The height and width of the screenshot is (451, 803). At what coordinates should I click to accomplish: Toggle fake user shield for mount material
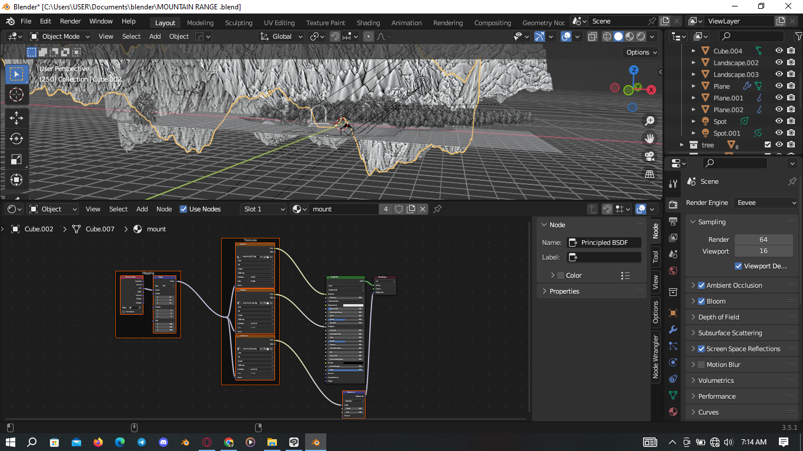pyautogui.click(x=399, y=209)
